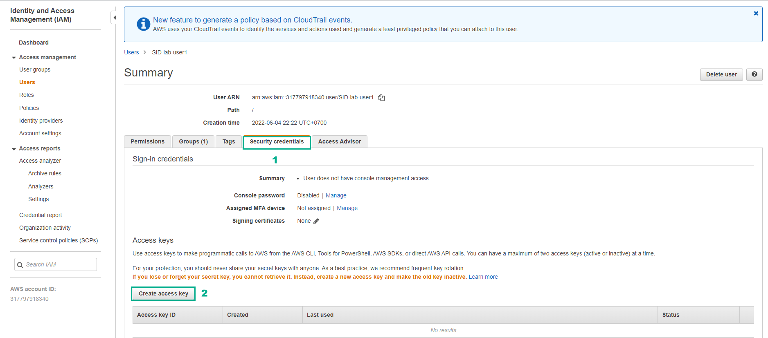Open Account settings in the sidebar
Image resolution: width=768 pixels, height=338 pixels.
coord(40,133)
